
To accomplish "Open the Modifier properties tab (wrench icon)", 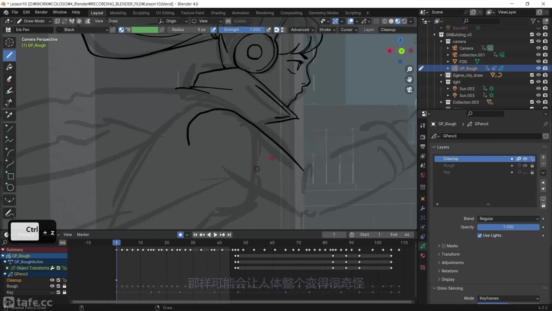I will (x=422, y=208).
